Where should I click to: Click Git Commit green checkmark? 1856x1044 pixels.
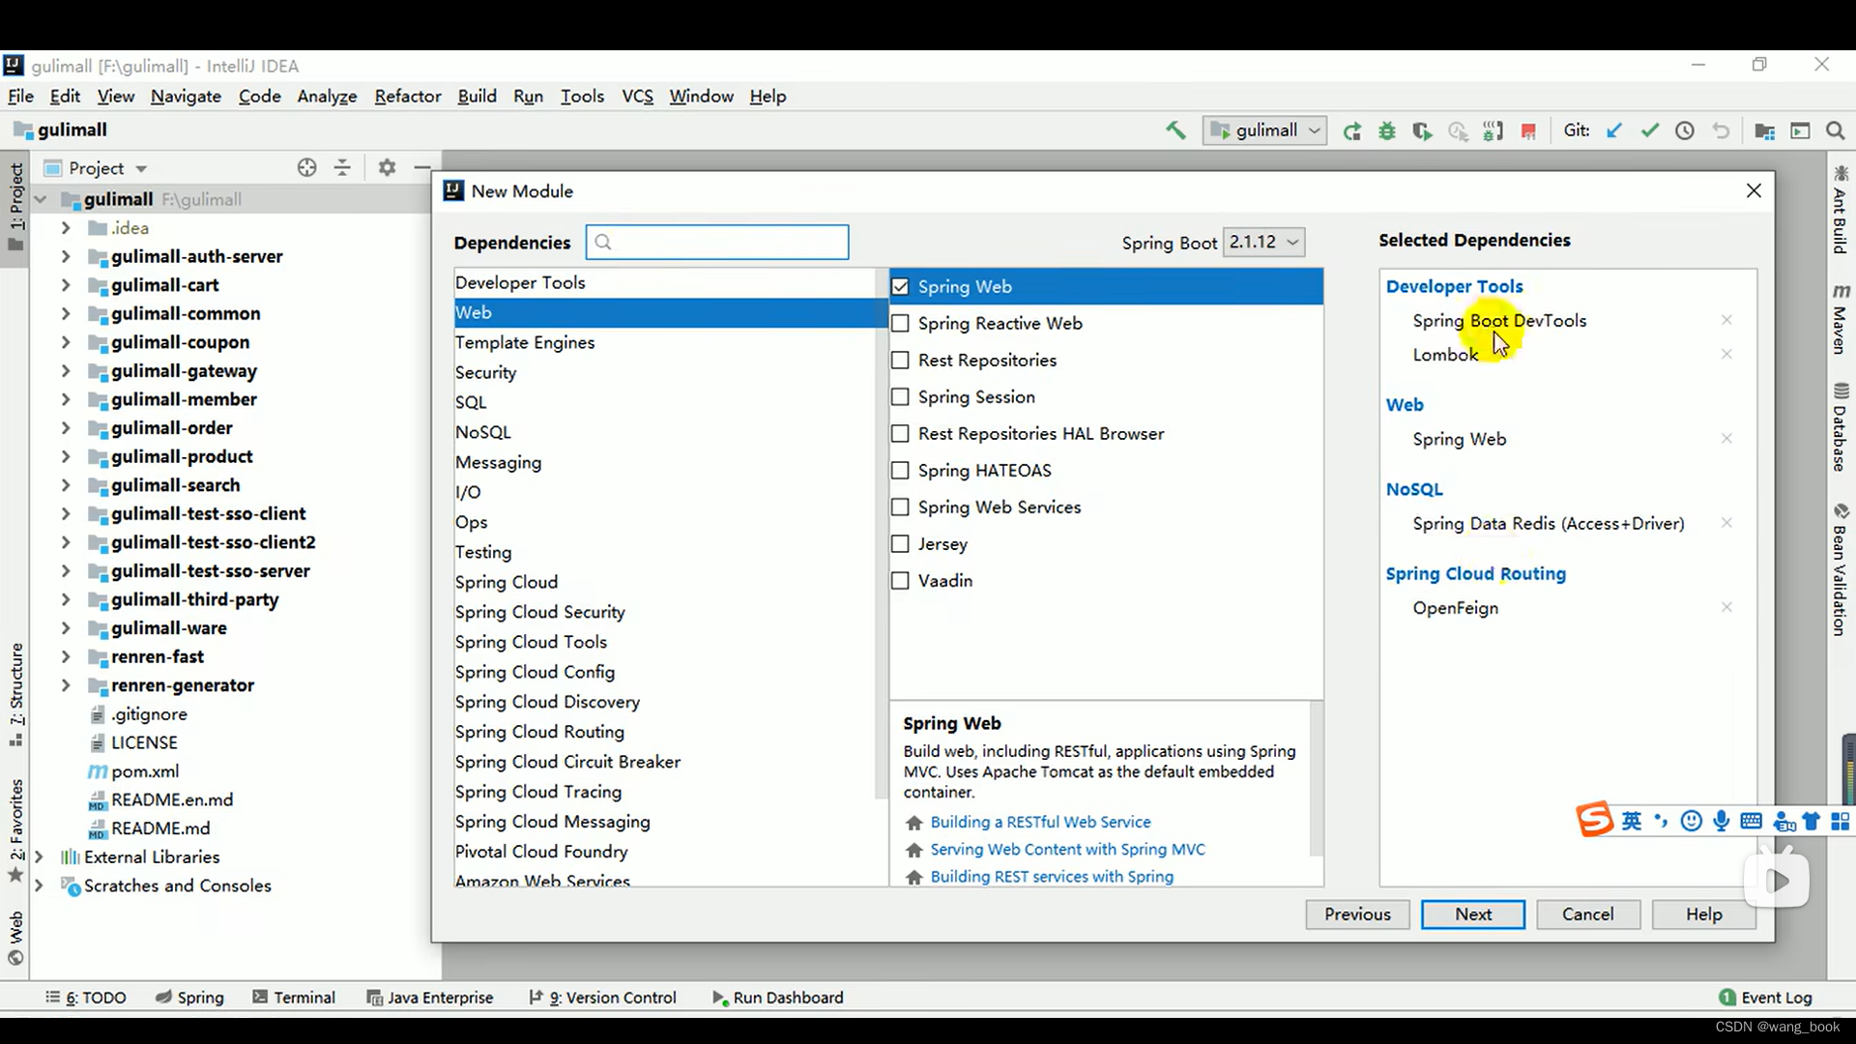1649,130
